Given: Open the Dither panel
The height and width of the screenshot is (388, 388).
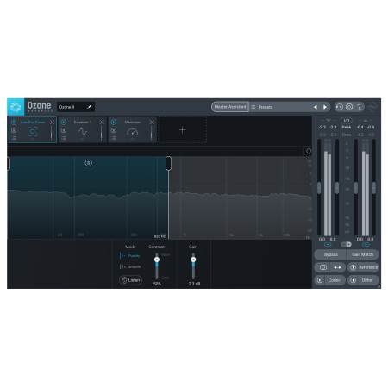Looking at the screenshot, I should click(x=367, y=280).
